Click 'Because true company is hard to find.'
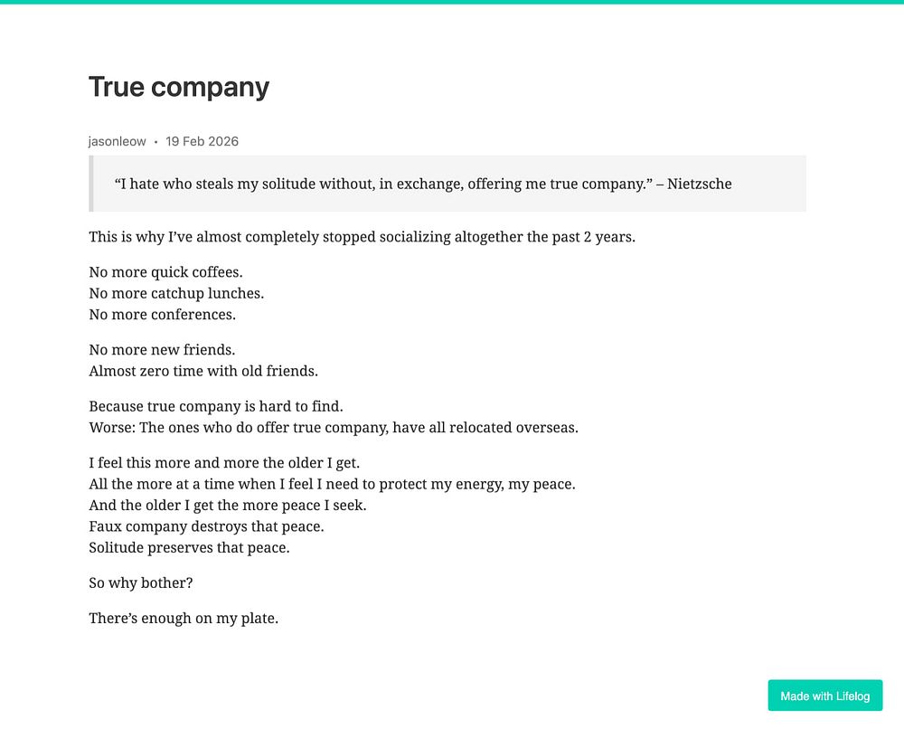904x729 pixels. click(x=216, y=407)
